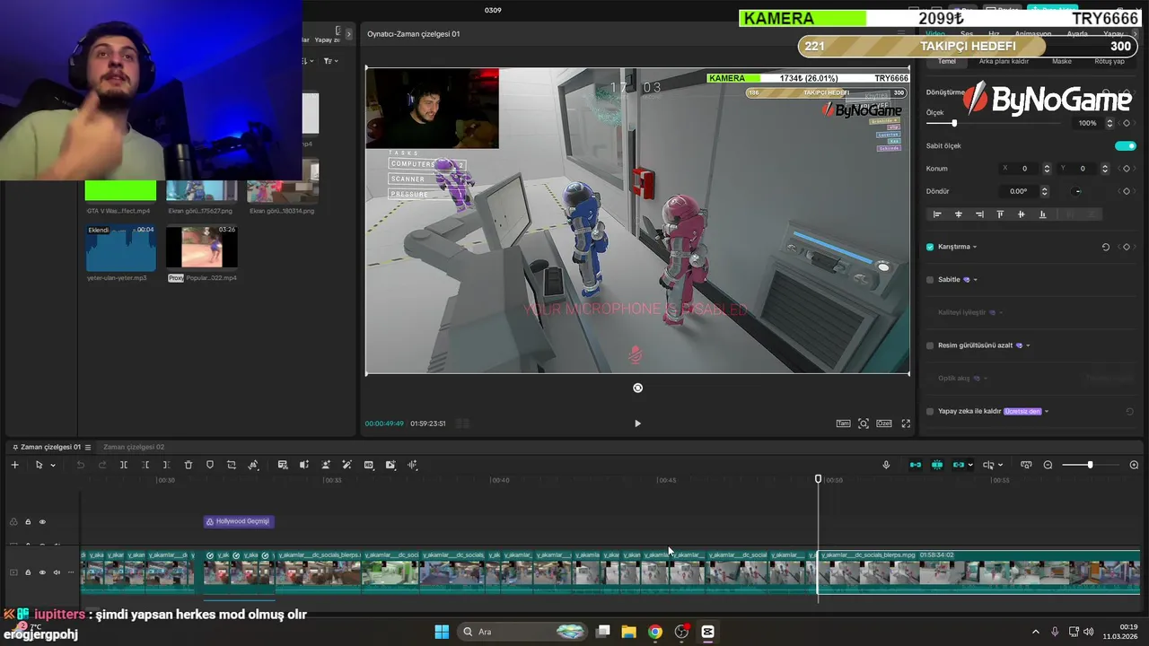Click the rotate handle below preview
Screen dimensions: 1149x646
[x=638, y=388]
